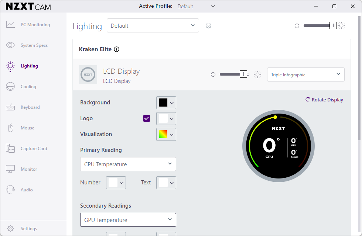Click the Audio headset icon
This screenshot has width=362, height=236.
10,190
